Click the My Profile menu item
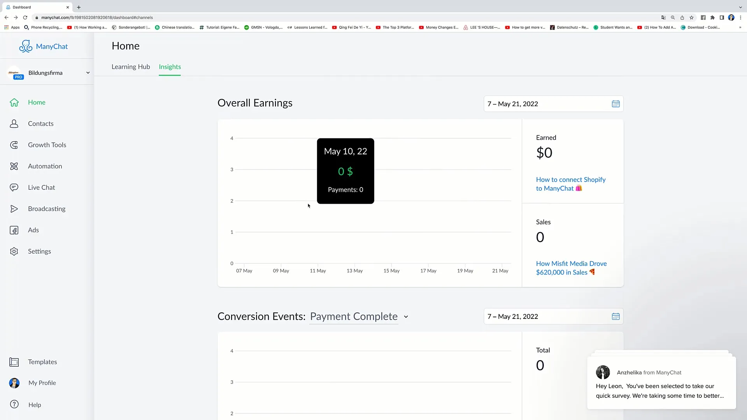The image size is (747, 420). (x=42, y=383)
